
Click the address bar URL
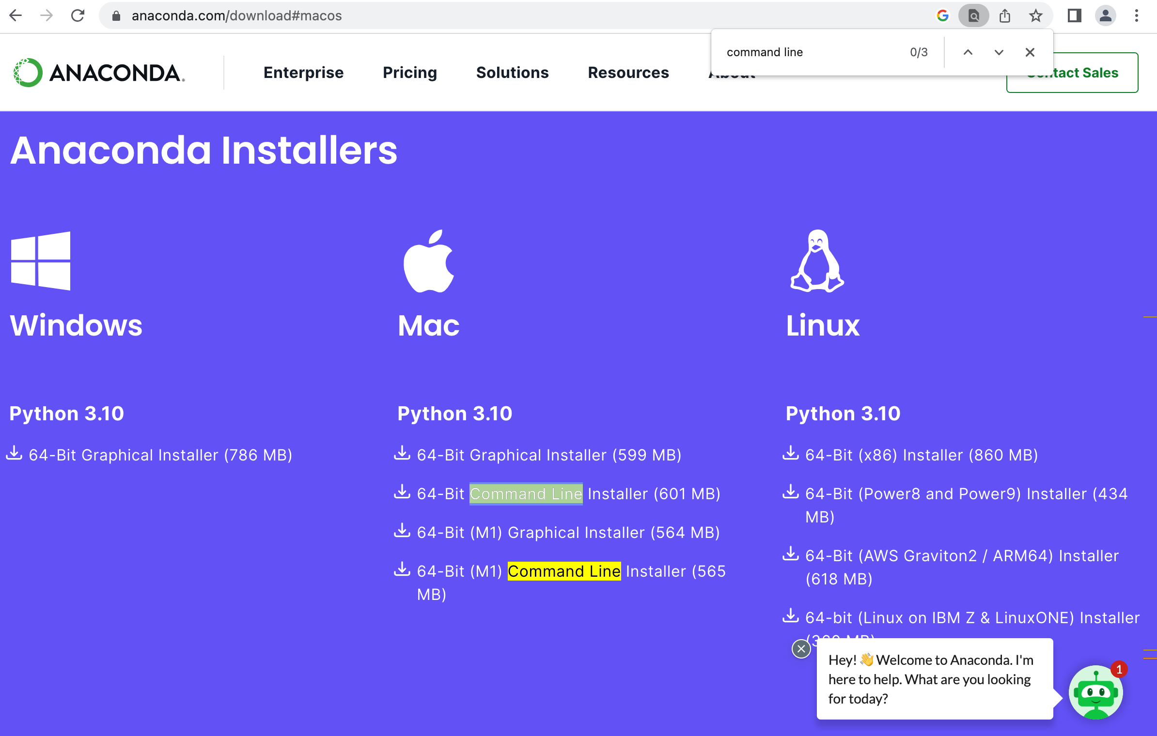(236, 16)
